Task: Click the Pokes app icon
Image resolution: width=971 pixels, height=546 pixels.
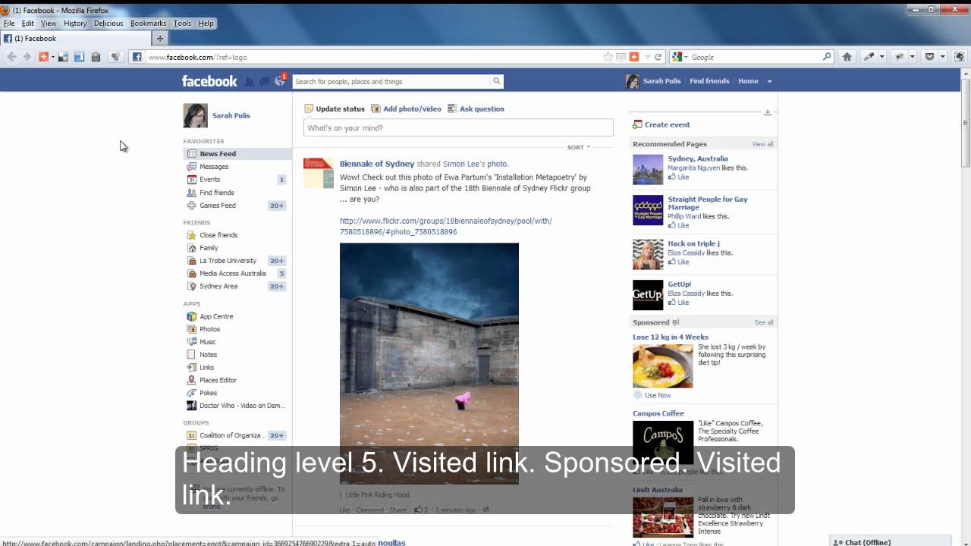Action: pyautogui.click(x=192, y=393)
